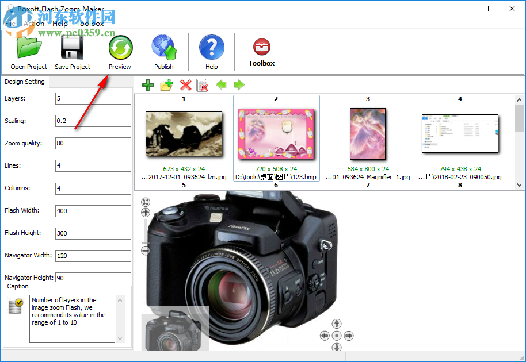The width and height of the screenshot is (526, 362).
Task: Move selected image left with green arrow
Action: pos(222,85)
